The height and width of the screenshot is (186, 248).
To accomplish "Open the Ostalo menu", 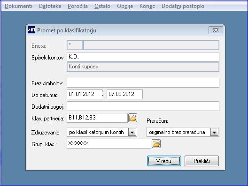I will [102, 6].
